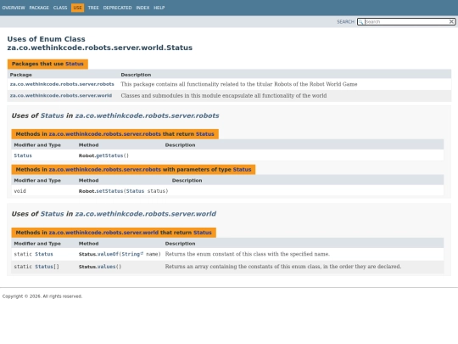Open the Overview navigation link
This screenshot has height=344, width=458.
(14, 8)
